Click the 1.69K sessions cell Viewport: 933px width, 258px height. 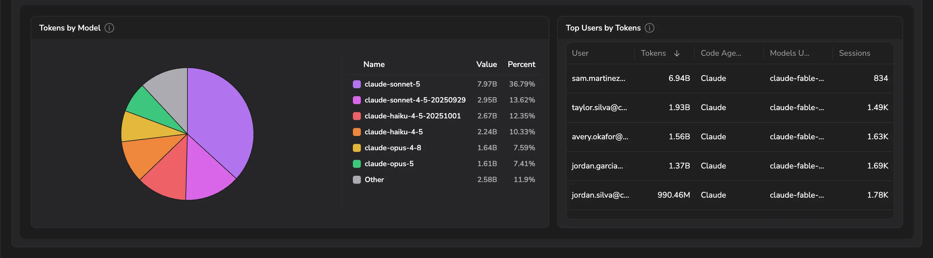(x=877, y=166)
